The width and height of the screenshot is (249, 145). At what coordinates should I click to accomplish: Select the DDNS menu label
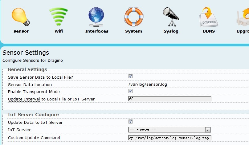[209, 31]
